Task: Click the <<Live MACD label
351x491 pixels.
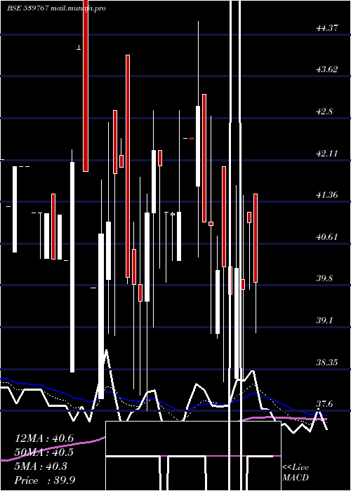Action: coord(296,473)
